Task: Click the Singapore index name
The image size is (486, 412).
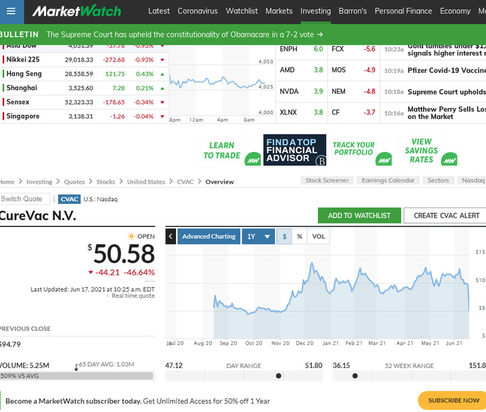Action: click(x=23, y=116)
